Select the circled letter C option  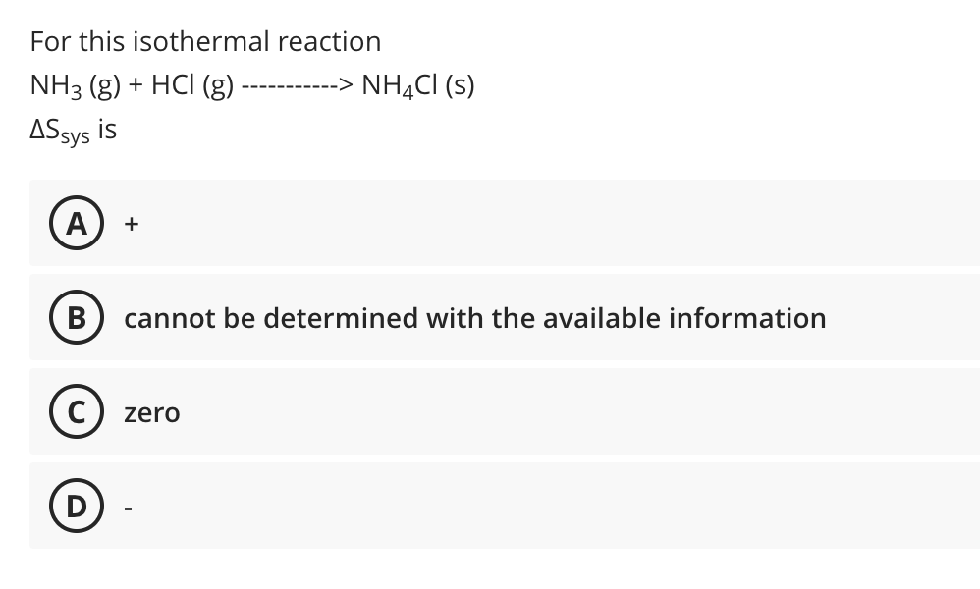point(76,411)
